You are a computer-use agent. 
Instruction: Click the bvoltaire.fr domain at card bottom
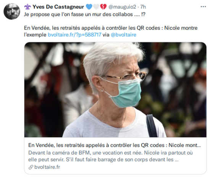(x=47, y=167)
